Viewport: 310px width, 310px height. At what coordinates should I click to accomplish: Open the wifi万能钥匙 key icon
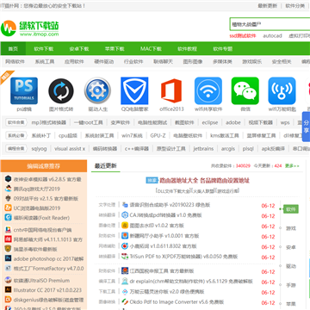click(x=282, y=90)
